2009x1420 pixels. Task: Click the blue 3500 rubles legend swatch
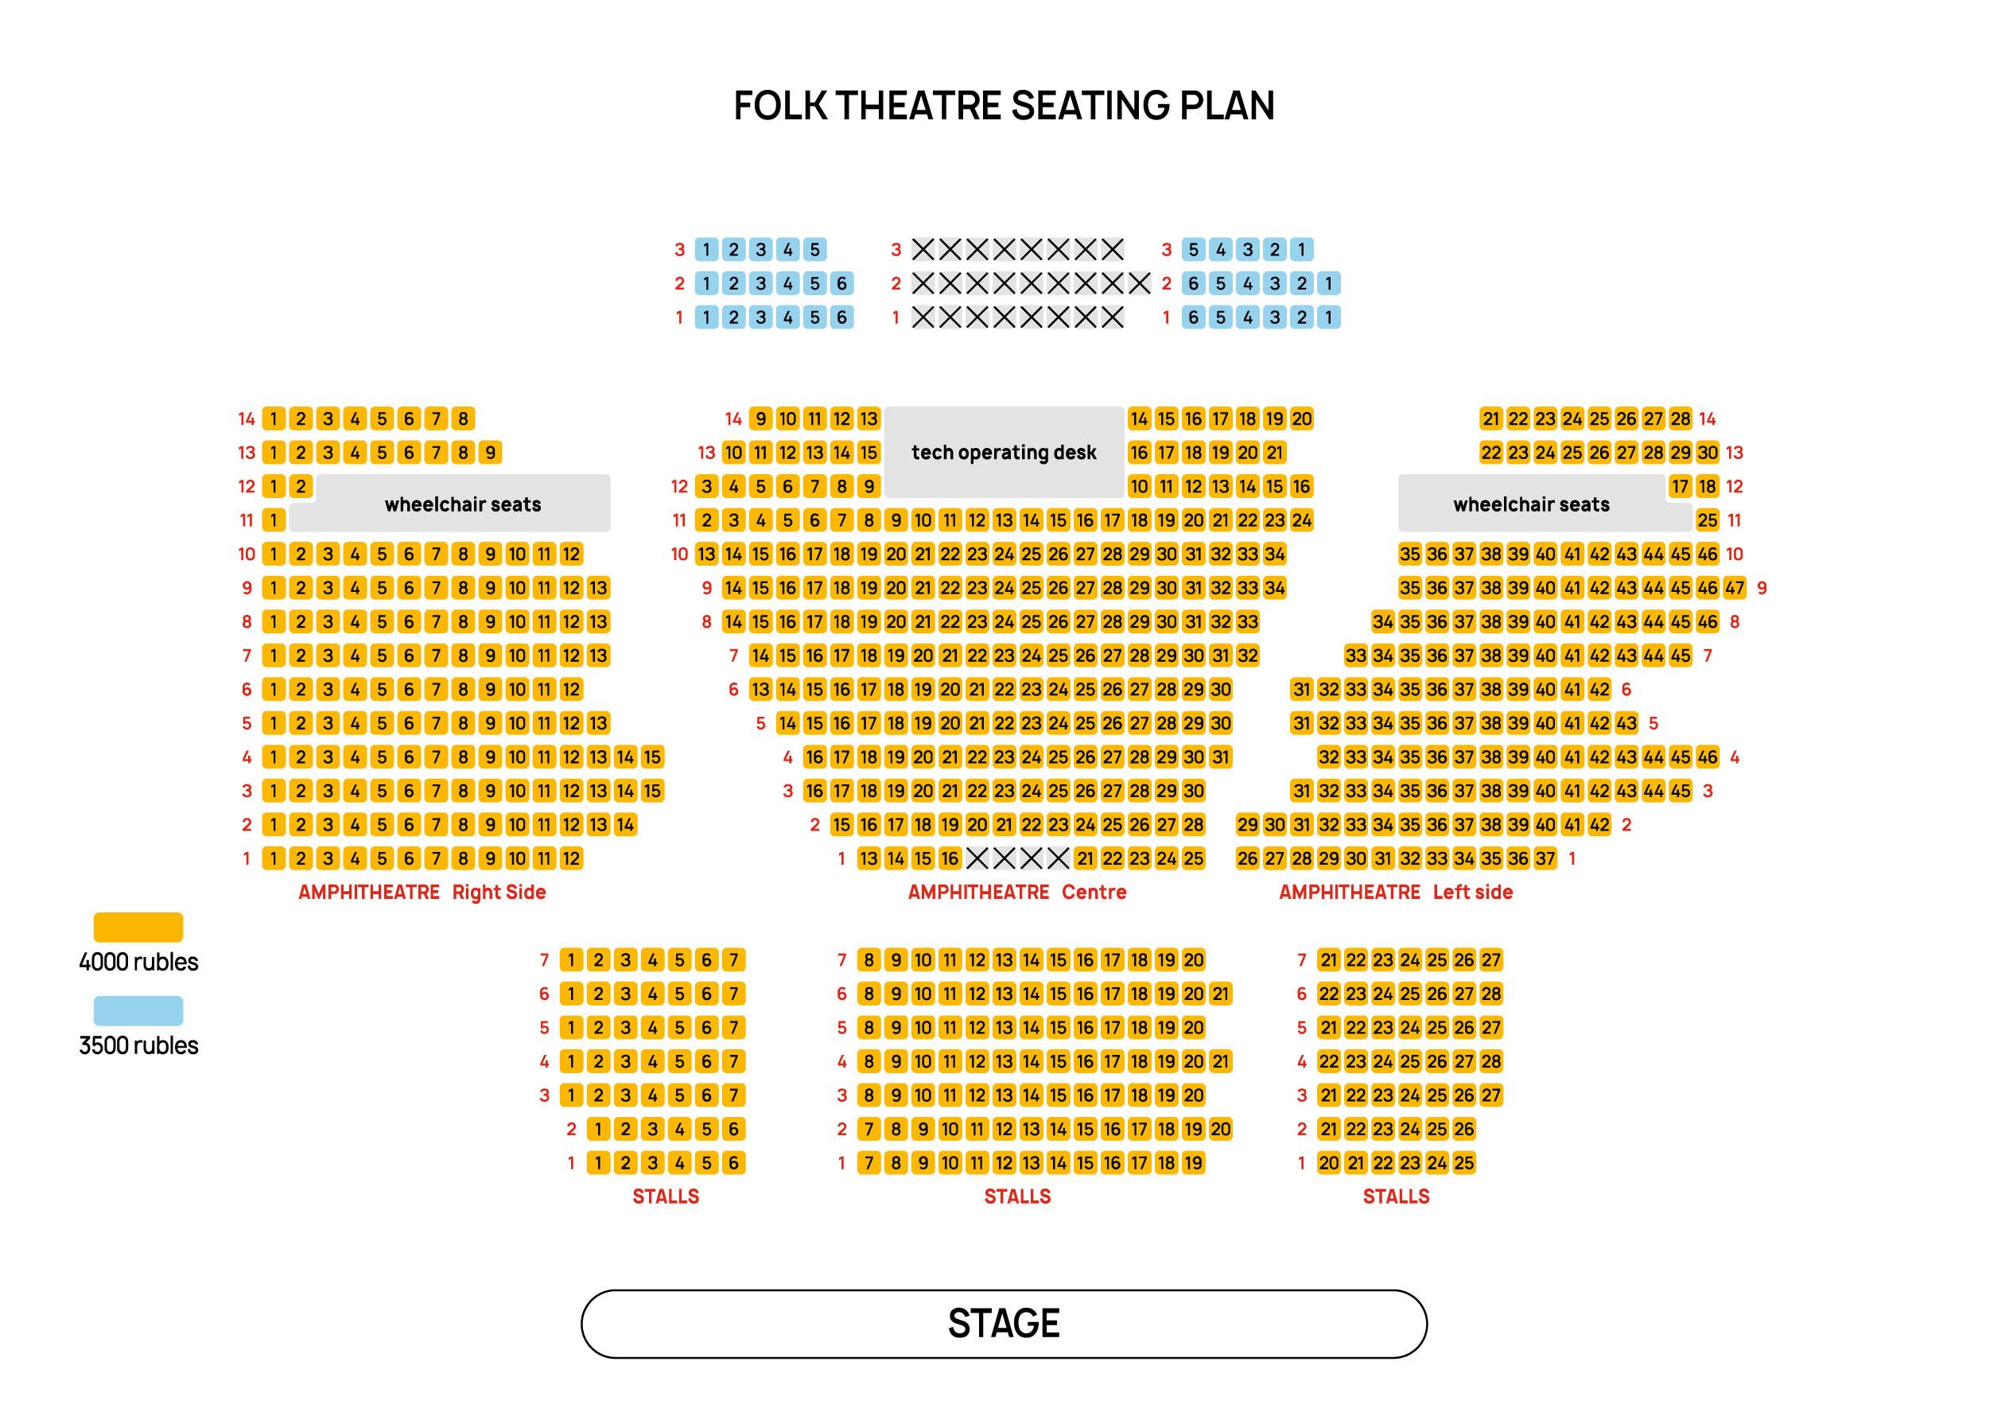click(x=138, y=1010)
